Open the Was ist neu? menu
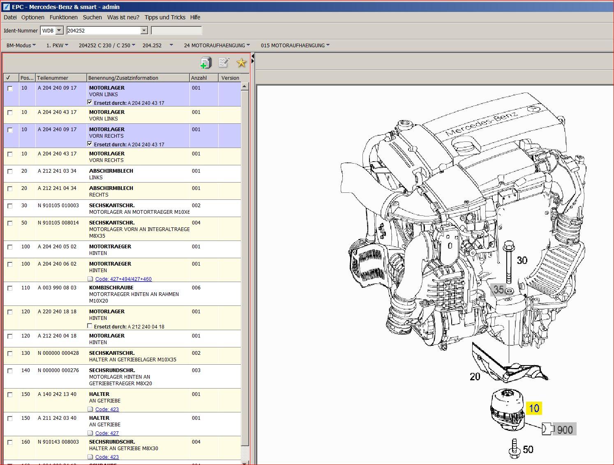 click(123, 17)
